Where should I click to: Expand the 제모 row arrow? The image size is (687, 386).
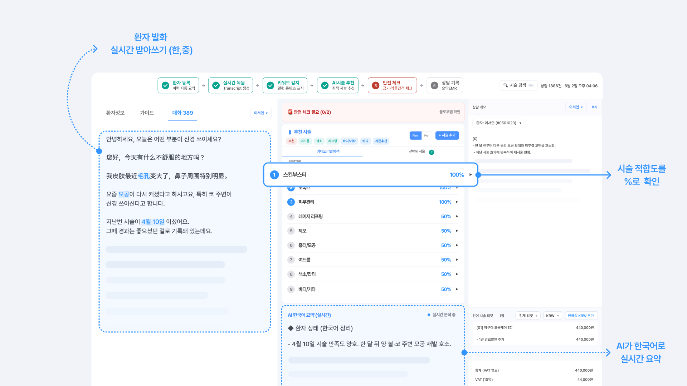tap(457, 231)
